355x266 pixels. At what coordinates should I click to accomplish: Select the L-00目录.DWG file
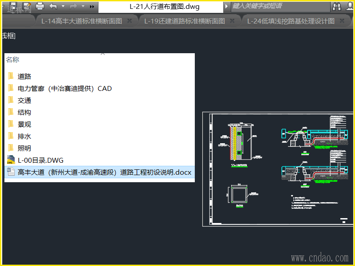pos(99,160)
